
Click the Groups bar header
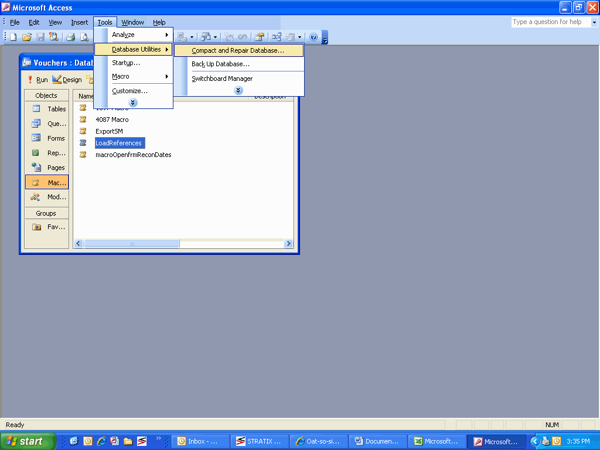point(46,213)
